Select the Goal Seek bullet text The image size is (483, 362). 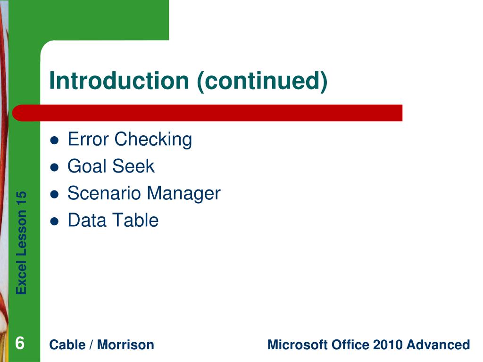tap(111, 166)
